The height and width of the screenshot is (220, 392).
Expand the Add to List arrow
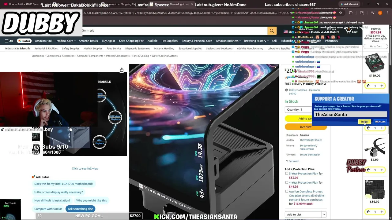pos(324,215)
